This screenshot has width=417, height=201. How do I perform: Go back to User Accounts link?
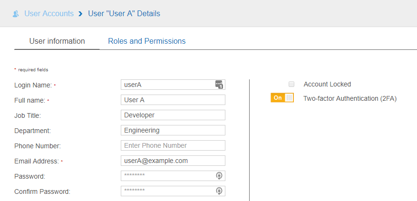(x=49, y=14)
